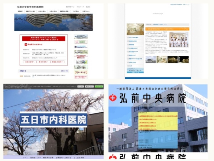Open 院長あいさつ in the footer menu
The height and width of the screenshot is (161, 214).
coord(35,157)
